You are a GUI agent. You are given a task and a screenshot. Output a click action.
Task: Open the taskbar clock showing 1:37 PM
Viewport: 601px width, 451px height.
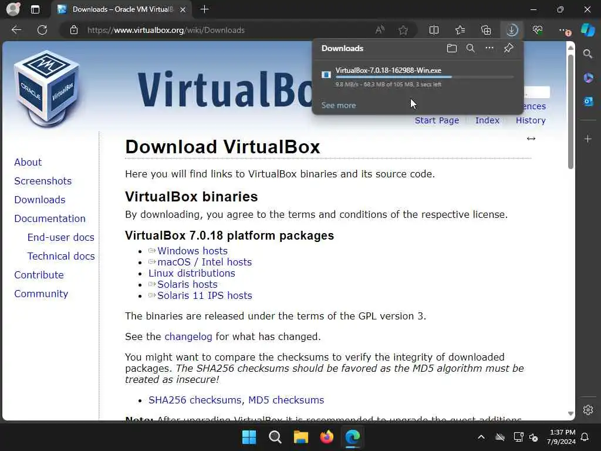coord(562,437)
